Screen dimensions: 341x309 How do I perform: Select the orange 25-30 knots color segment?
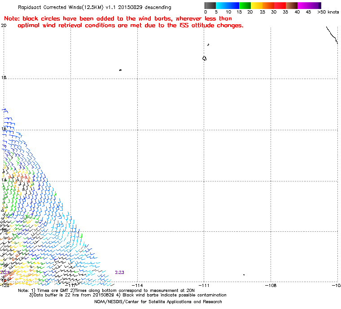[x=268, y=5]
